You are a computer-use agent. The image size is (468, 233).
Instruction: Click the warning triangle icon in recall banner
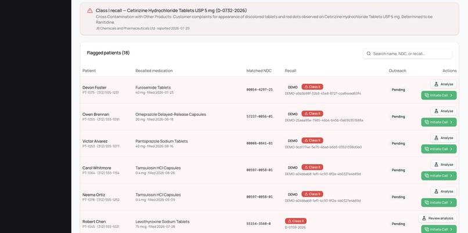[90, 10]
